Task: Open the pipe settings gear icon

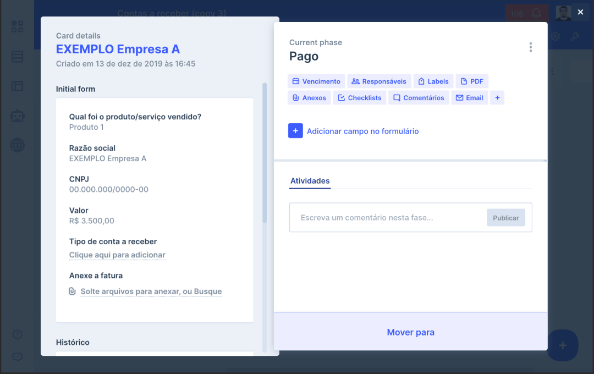Action: [x=555, y=36]
